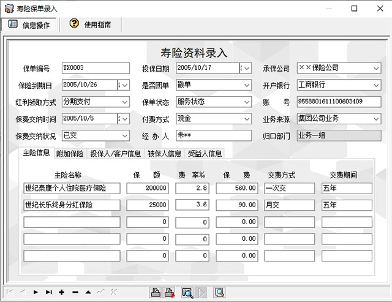The width and height of the screenshot is (392, 302).
Task: Switch to 被保人信息 tab
Action: coord(164,154)
